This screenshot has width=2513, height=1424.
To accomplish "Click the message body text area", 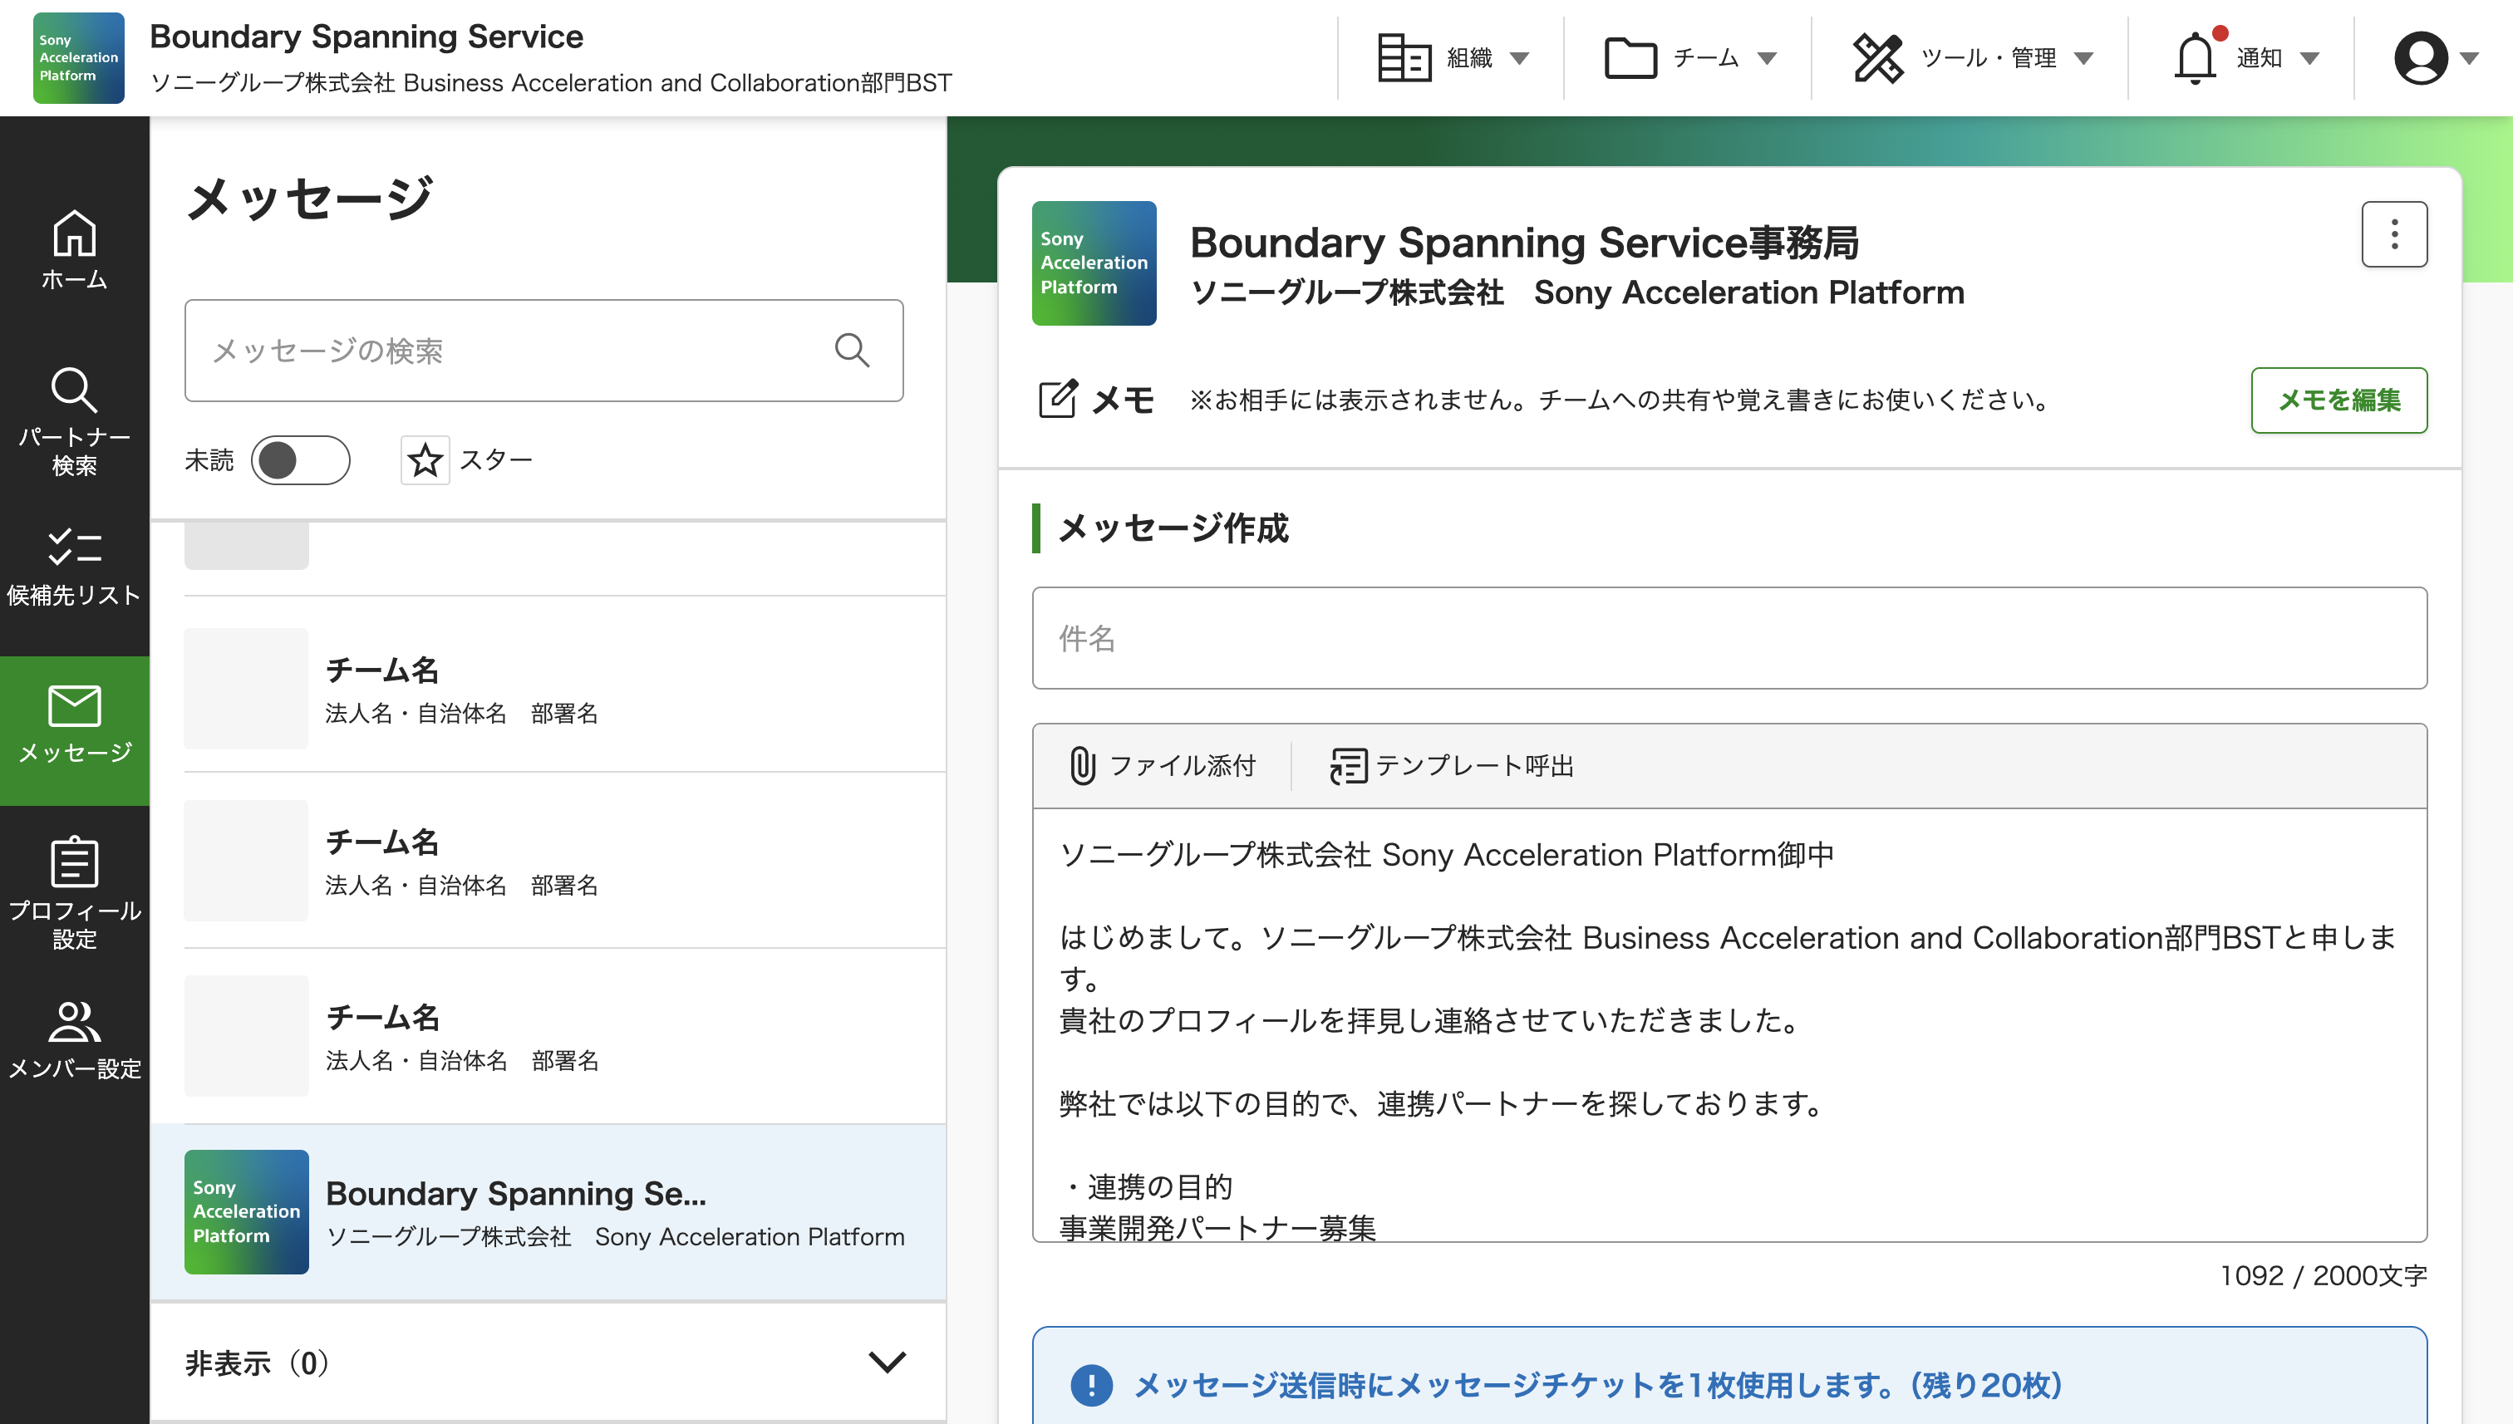I will tap(1729, 1025).
